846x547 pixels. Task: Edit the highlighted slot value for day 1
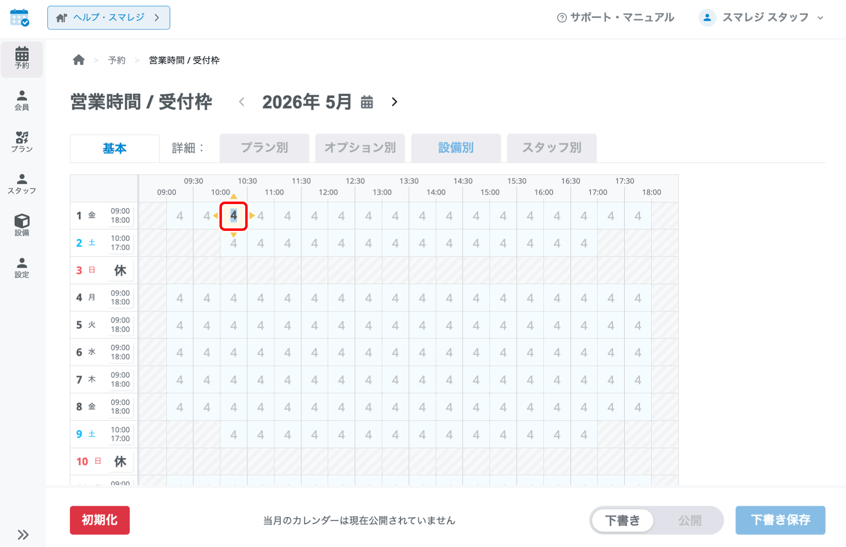click(234, 215)
